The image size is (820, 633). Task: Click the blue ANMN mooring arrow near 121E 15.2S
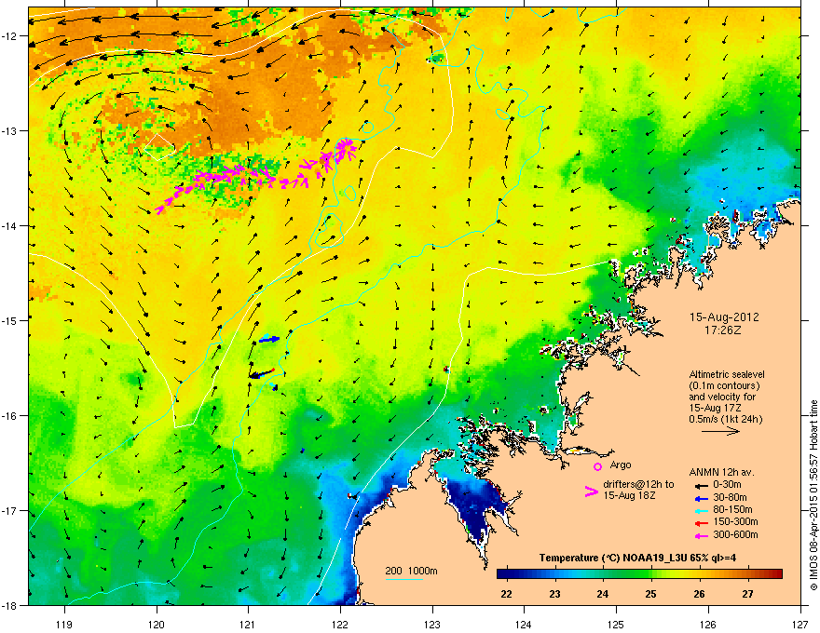point(269,340)
